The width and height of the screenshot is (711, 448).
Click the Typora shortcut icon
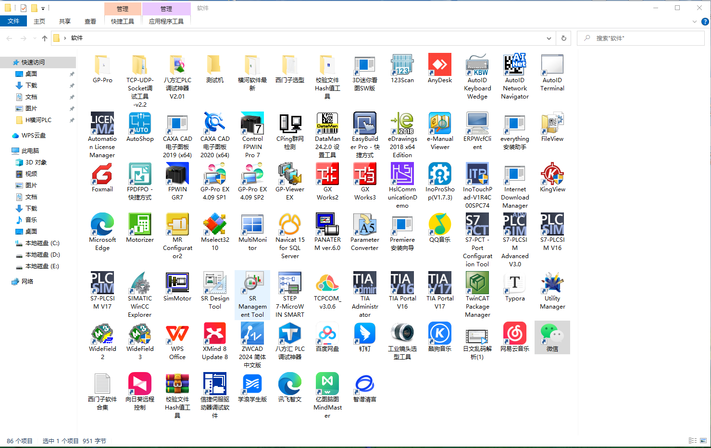tap(514, 283)
